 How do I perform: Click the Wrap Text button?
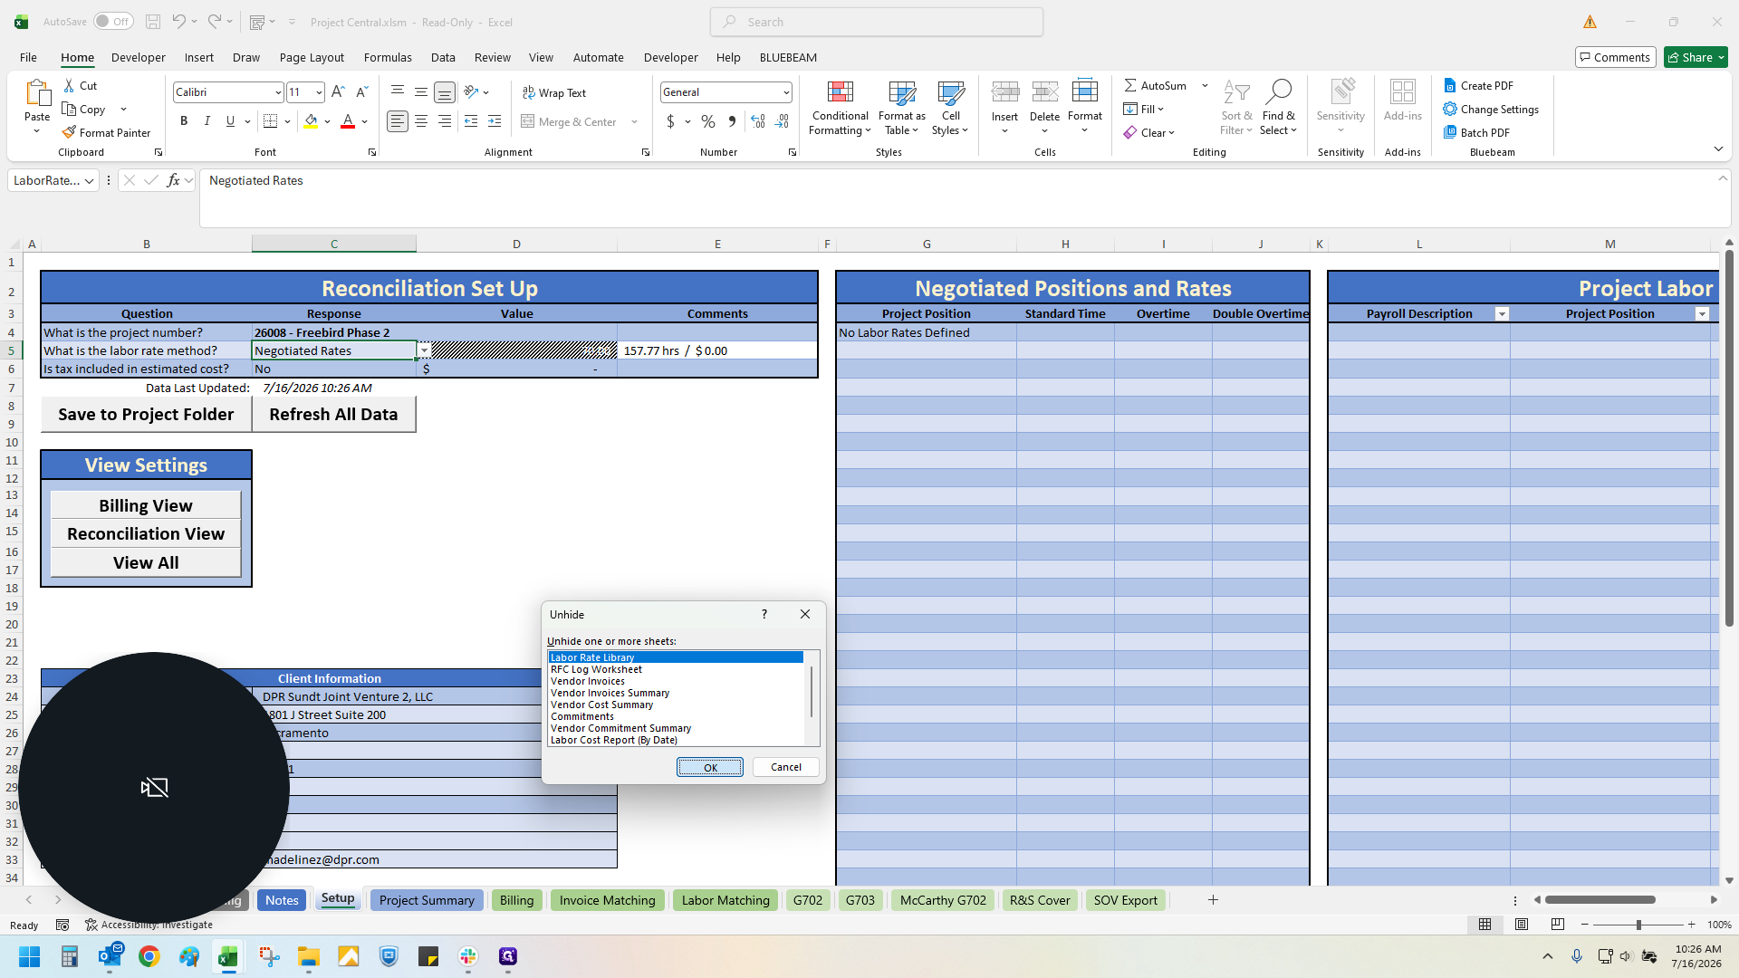(554, 92)
